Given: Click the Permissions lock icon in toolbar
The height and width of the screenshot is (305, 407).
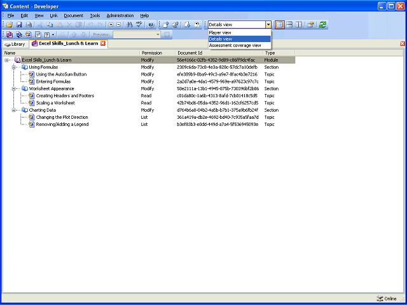Looking at the screenshot, I should 311,25.
